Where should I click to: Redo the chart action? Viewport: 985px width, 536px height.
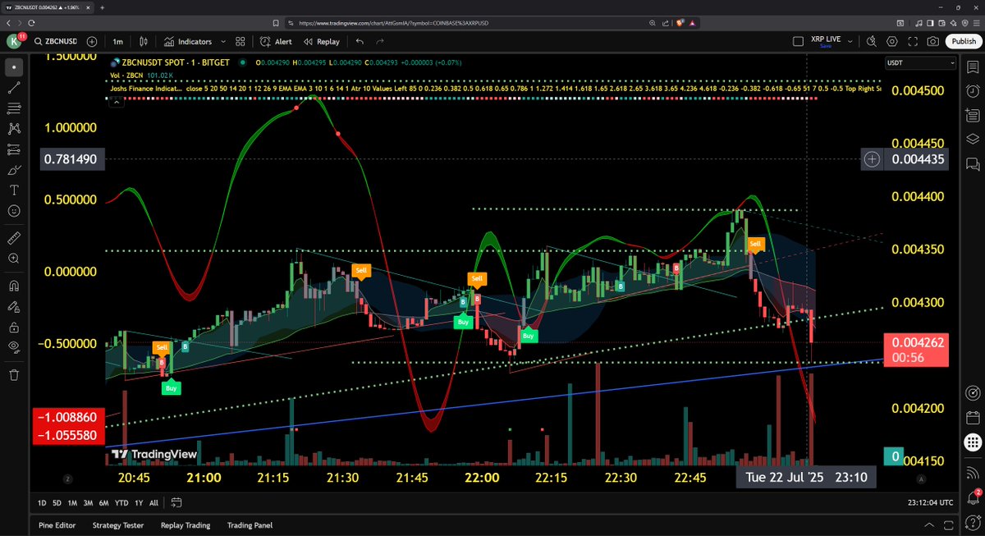(x=379, y=41)
